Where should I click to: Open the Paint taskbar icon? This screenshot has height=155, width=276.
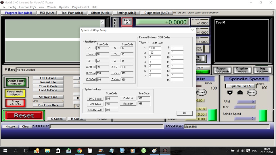pyautogui.click(x=154, y=151)
